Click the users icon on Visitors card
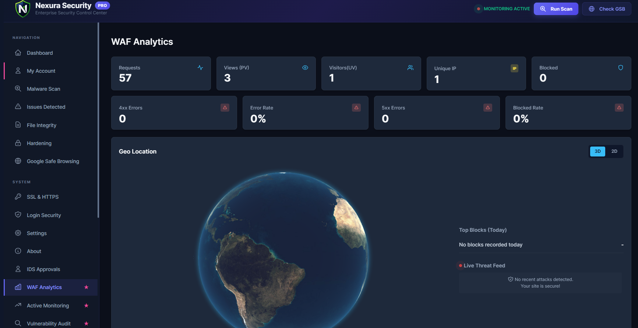638x328 pixels. coord(410,68)
